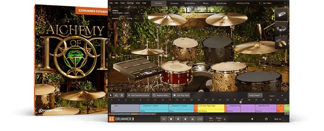Click Replace MIDI button
Viewport: 324px width, 131px height.
(162, 95)
